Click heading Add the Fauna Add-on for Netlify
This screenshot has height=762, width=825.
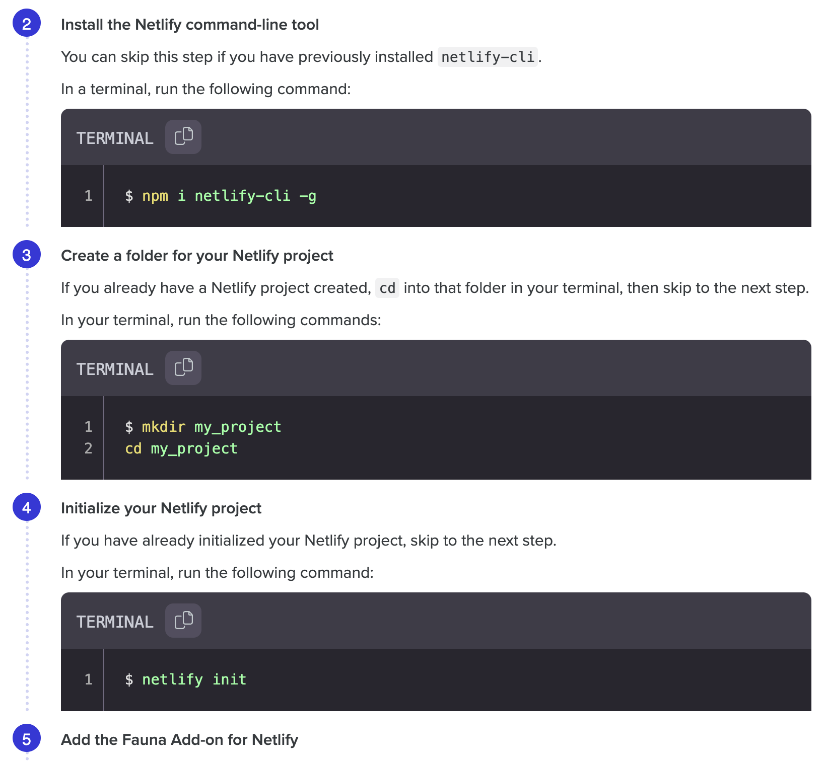(179, 740)
